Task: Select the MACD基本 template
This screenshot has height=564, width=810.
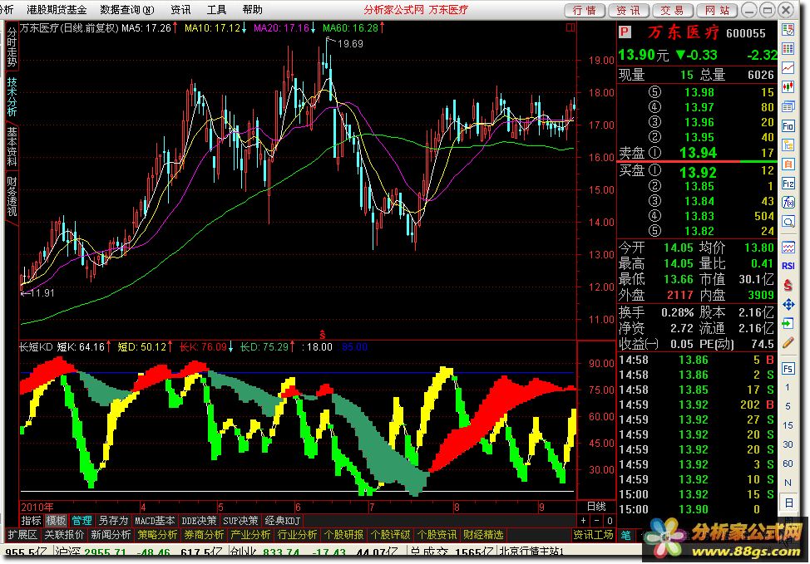Action: 155,521
